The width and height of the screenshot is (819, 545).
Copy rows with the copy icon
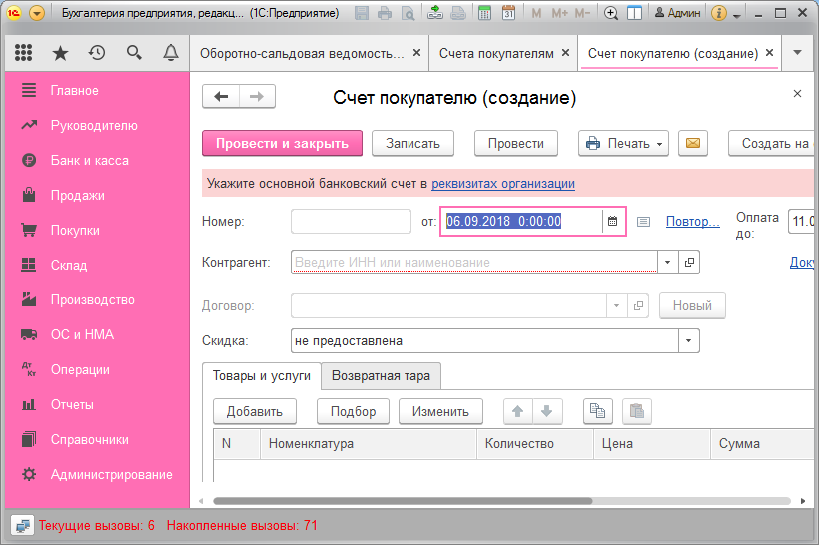tap(597, 411)
